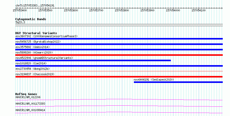Click the chr5:157053383..157054191 region label
The width and height of the screenshot is (230, 116).
[x=35, y=6]
